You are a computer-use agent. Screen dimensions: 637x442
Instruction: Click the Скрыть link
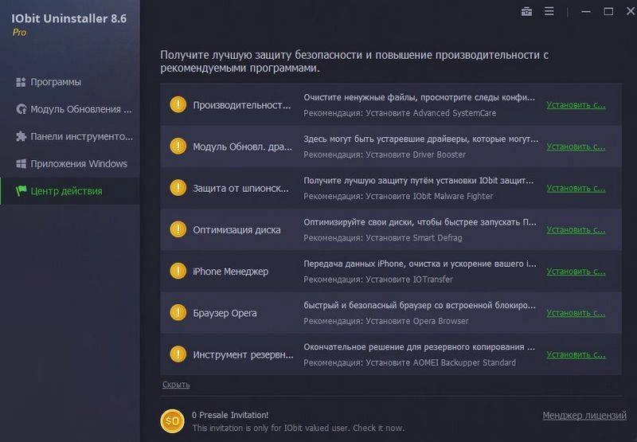tap(176, 385)
